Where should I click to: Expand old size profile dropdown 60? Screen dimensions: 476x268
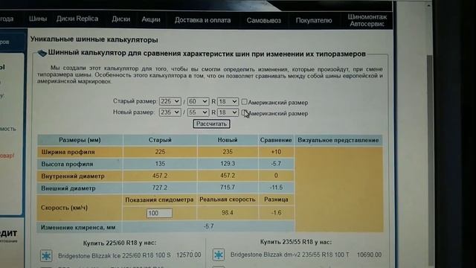click(198, 101)
